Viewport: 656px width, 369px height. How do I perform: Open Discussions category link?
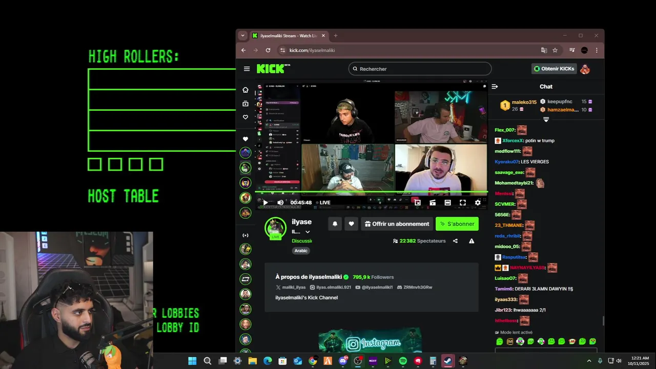coord(302,241)
